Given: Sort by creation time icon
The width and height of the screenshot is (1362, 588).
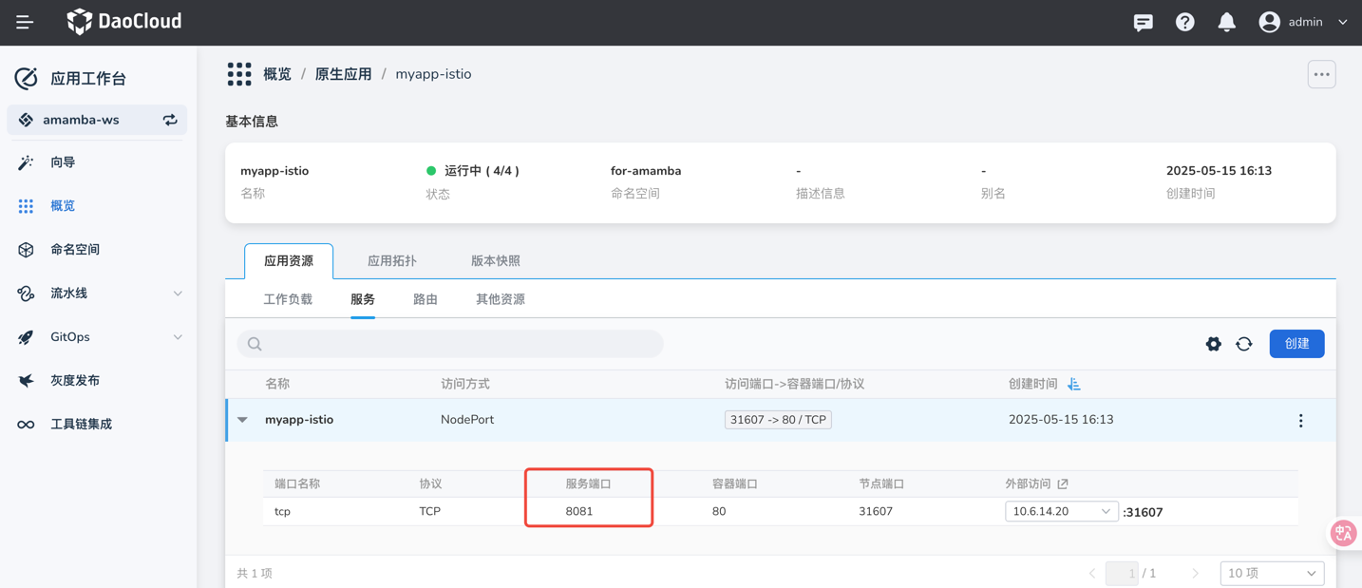Looking at the screenshot, I should [1073, 384].
